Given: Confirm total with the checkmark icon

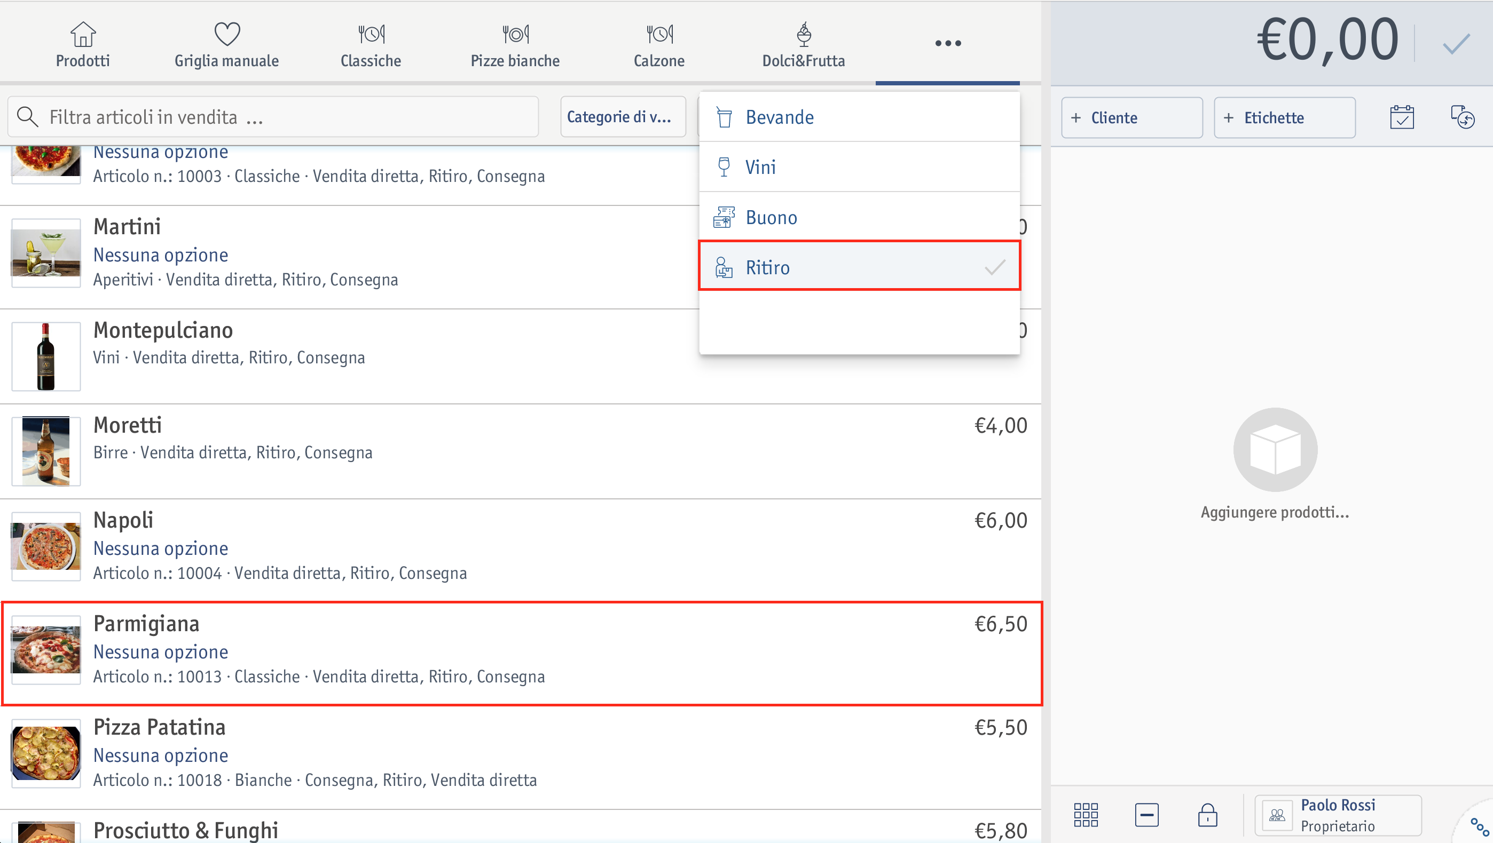Looking at the screenshot, I should pyautogui.click(x=1456, y=44).
